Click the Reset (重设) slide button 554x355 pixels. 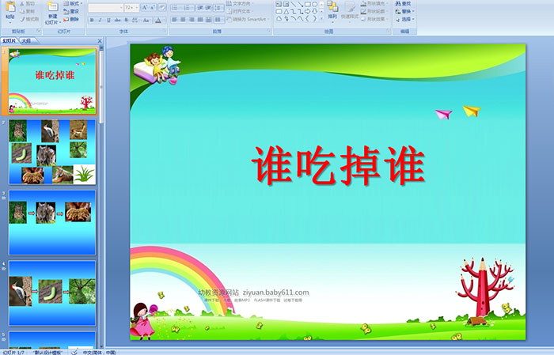coord(72,12)
